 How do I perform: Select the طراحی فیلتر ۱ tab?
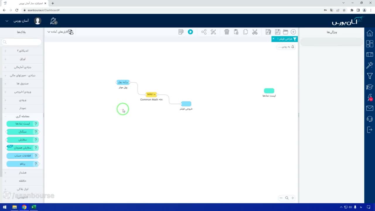285,39
